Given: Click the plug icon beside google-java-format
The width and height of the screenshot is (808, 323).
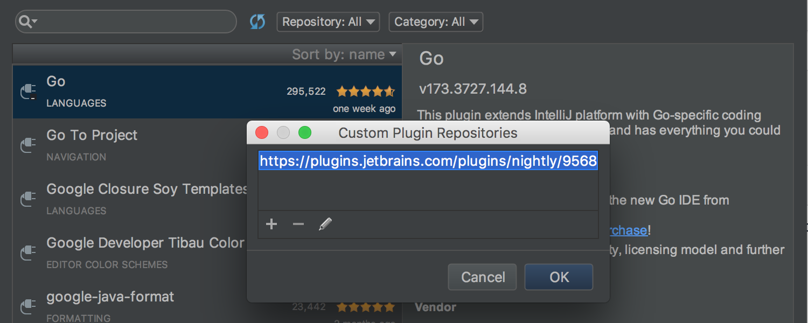Looking at the screenshot, I should click(28, 307).
